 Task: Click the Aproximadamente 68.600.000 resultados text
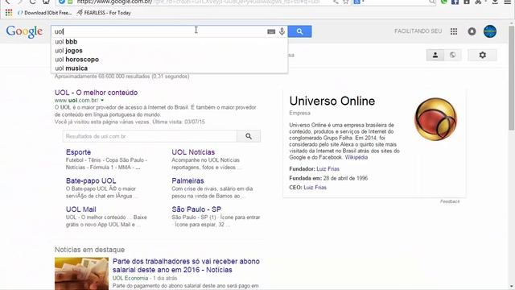click(x=122, y=77)
